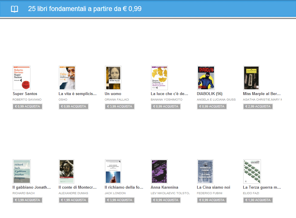This screenshot has height=218, width=296.
Task: Open the Miss Marple al Ber... title
Action: pos(262,94)
